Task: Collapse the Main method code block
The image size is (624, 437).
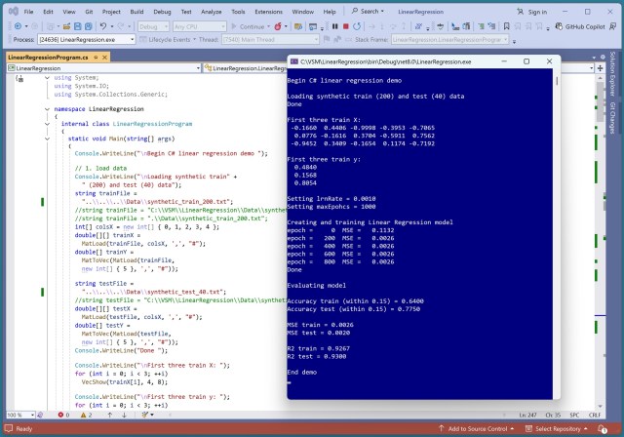Action: (x=49, y=139)
